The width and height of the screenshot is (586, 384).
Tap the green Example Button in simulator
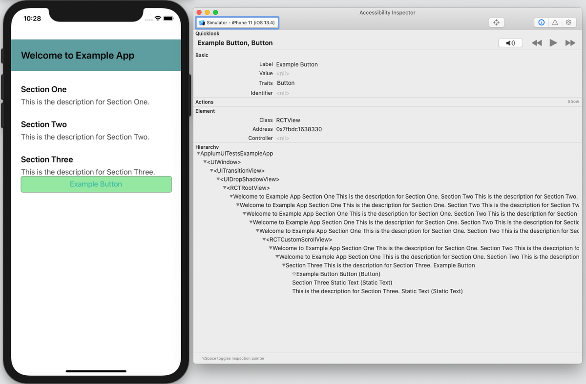(96, 184)
